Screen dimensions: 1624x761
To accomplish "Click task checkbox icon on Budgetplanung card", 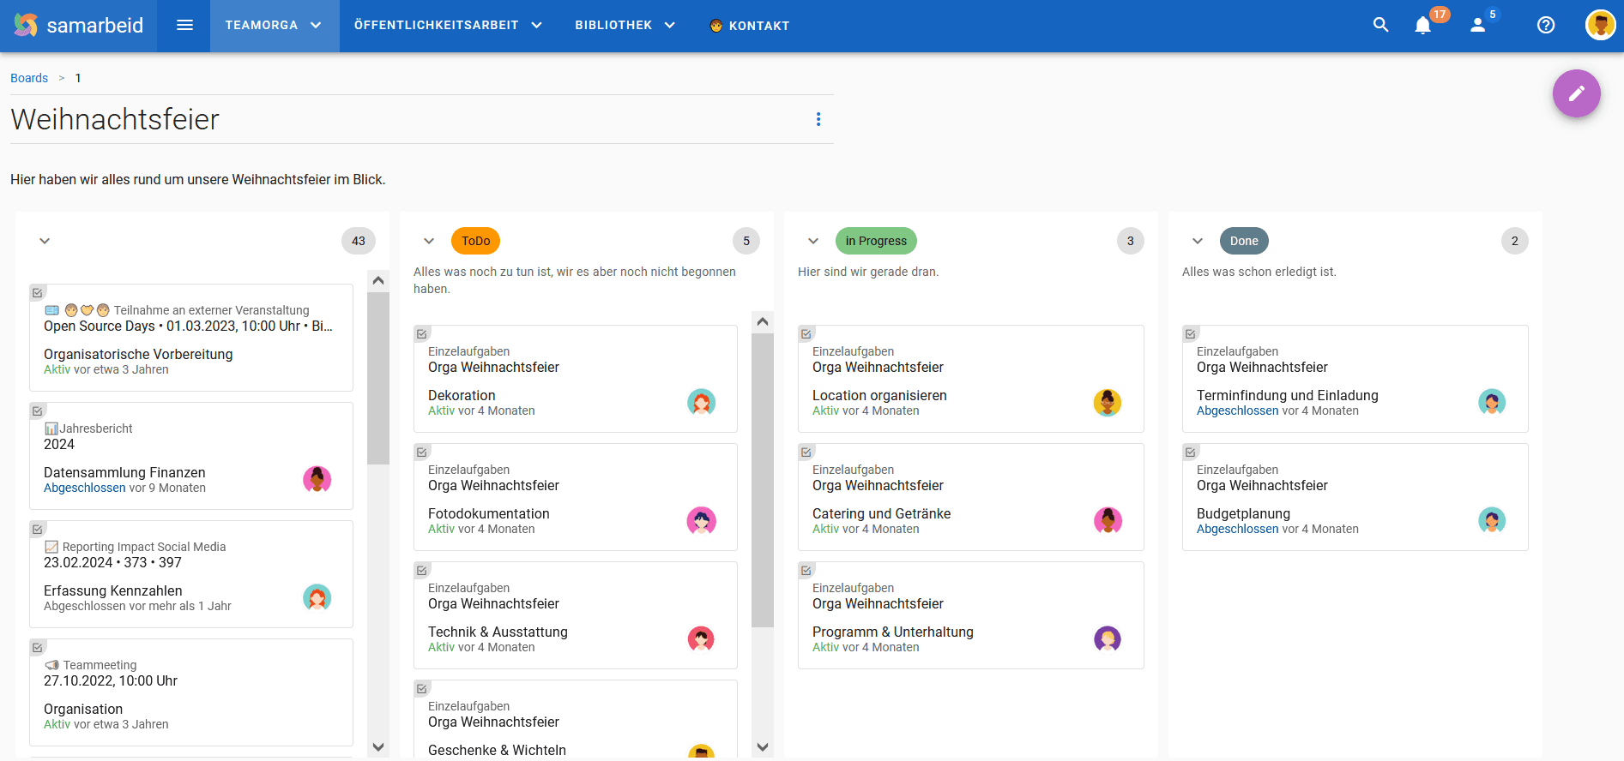I will coord(1191,452).
